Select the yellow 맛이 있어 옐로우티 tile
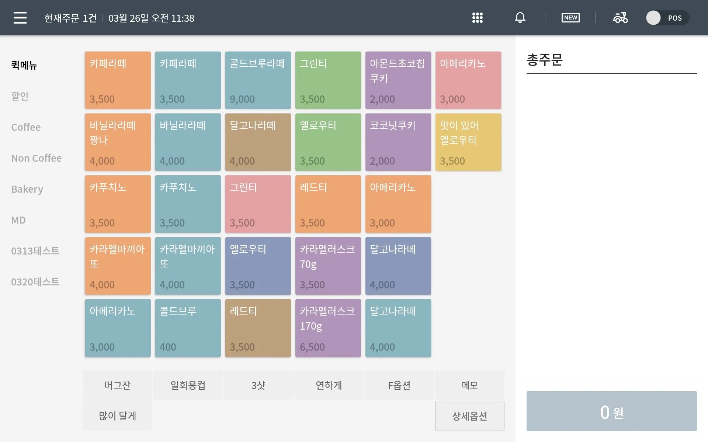The height and width of the screenshot is (442, 708). (x=468, y=142)
